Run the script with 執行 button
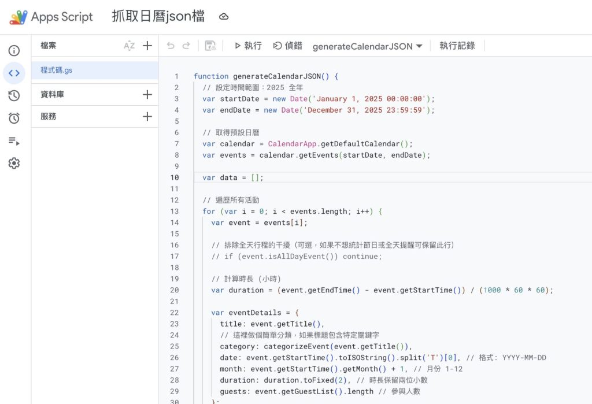The height and width of the screenshot is (404, 592). tap(248, 46)
